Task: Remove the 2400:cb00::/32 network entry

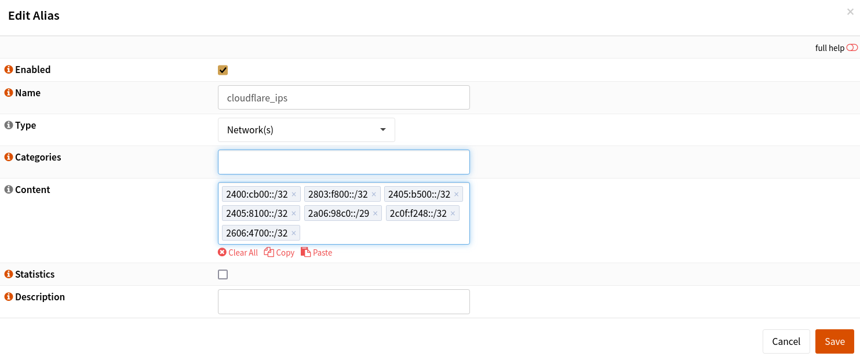Action: click(x=294, y=194)
